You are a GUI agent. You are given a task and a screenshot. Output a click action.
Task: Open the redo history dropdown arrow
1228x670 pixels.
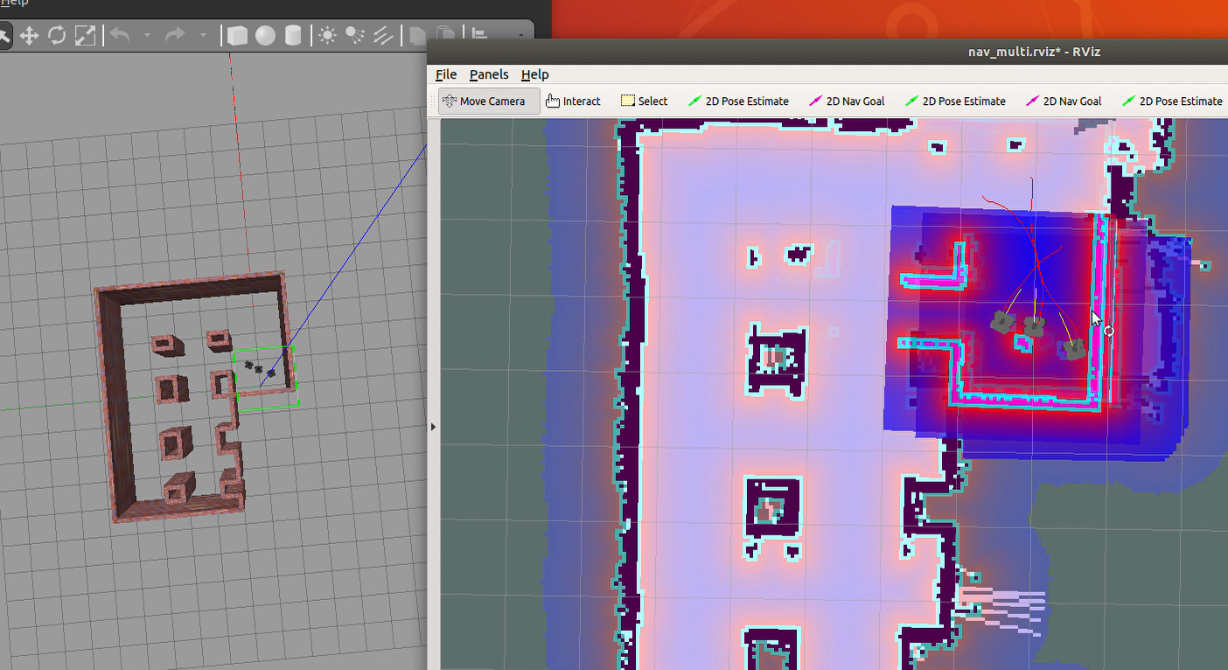coord(203,36)
